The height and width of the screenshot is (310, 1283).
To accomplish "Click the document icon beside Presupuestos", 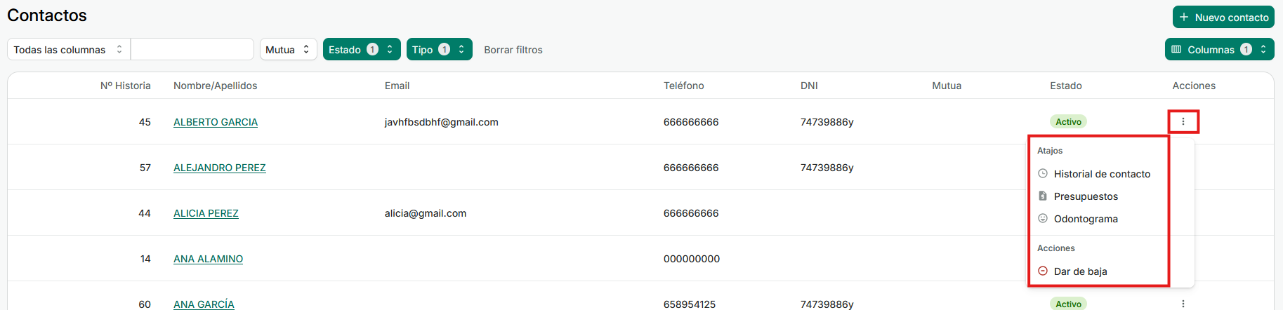I will 1043,196.
